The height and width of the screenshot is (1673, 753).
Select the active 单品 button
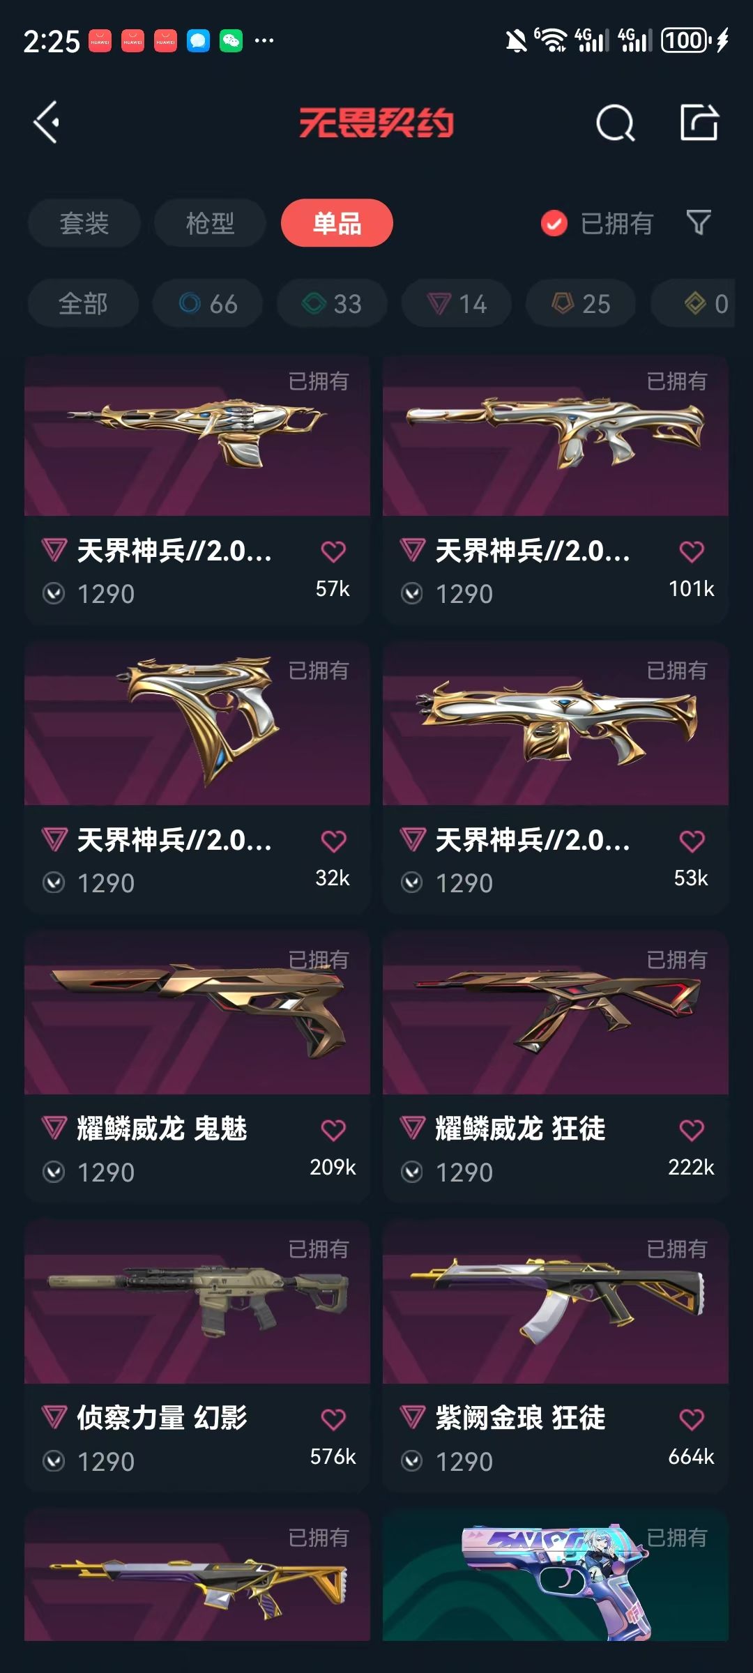[x=337, y=223]
